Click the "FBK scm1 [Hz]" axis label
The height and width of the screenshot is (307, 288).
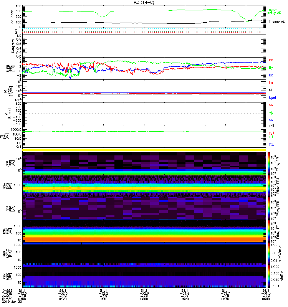click(x=7, y=276)
